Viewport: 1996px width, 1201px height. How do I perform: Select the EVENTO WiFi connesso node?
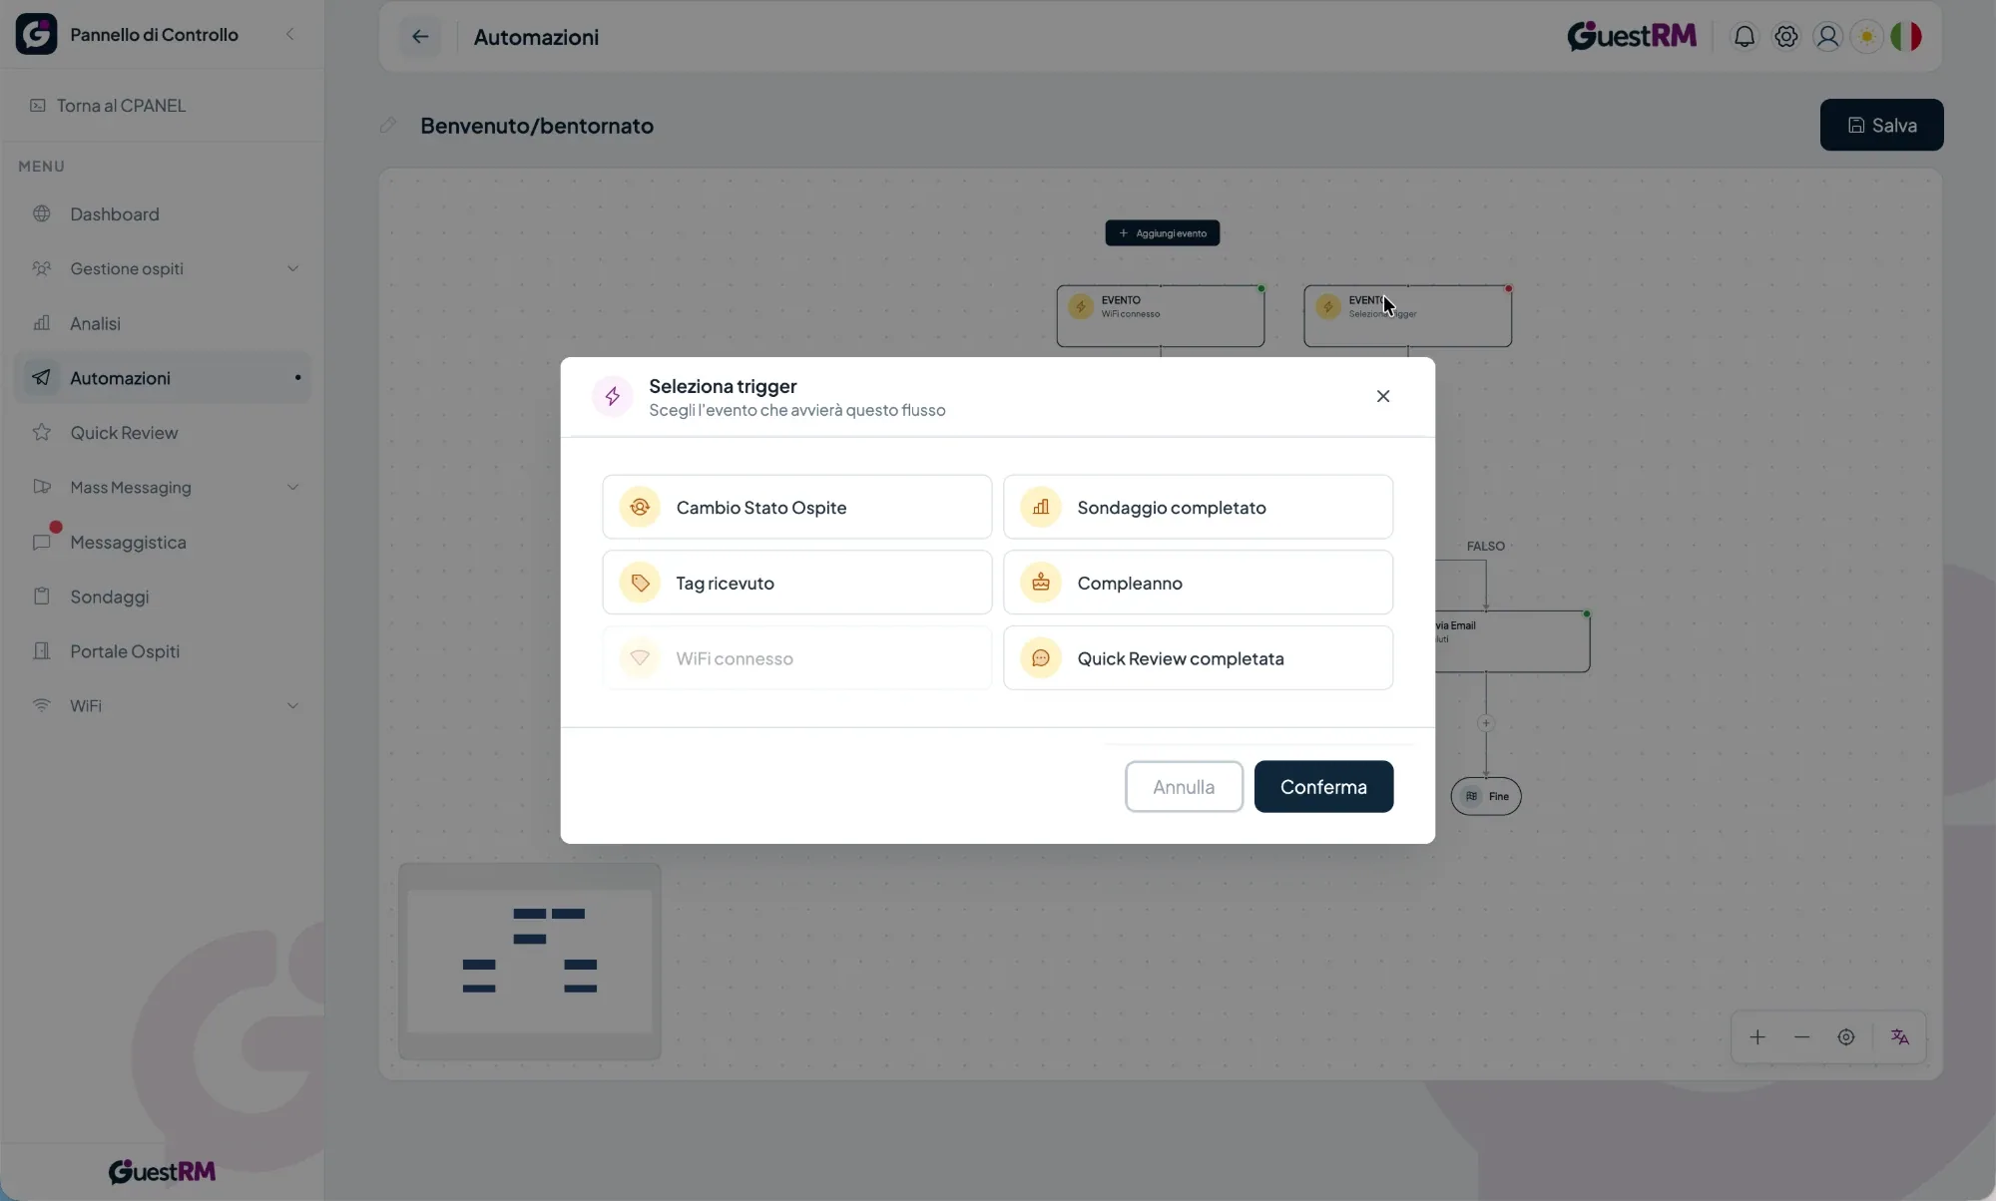1160,315
